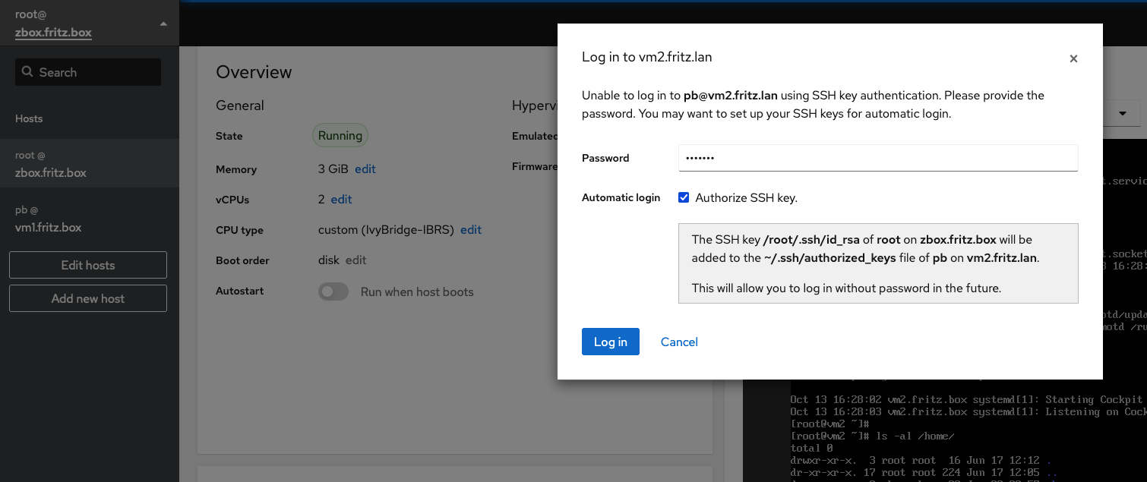
Task: Click the Password input field
Action: (878, 158)
